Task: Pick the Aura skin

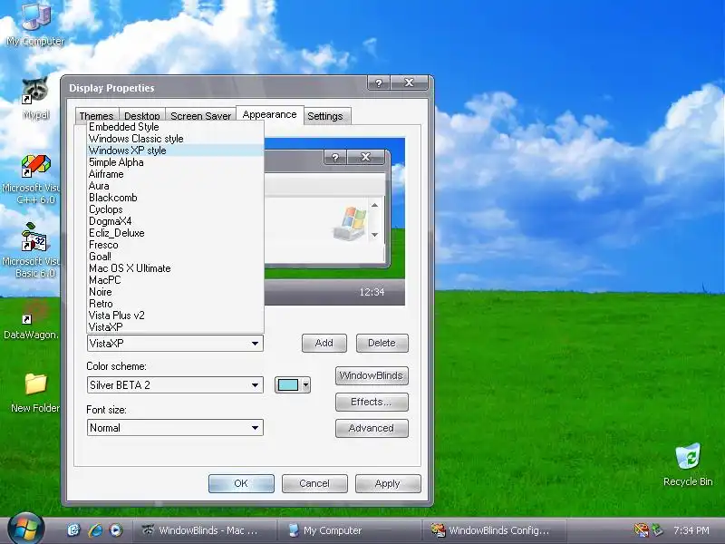Action: click(175, 186)
